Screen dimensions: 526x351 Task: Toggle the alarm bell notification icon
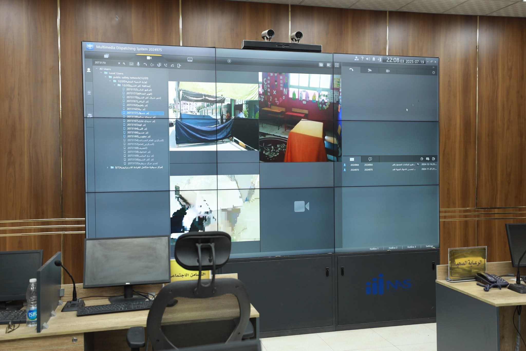point(374,59)
